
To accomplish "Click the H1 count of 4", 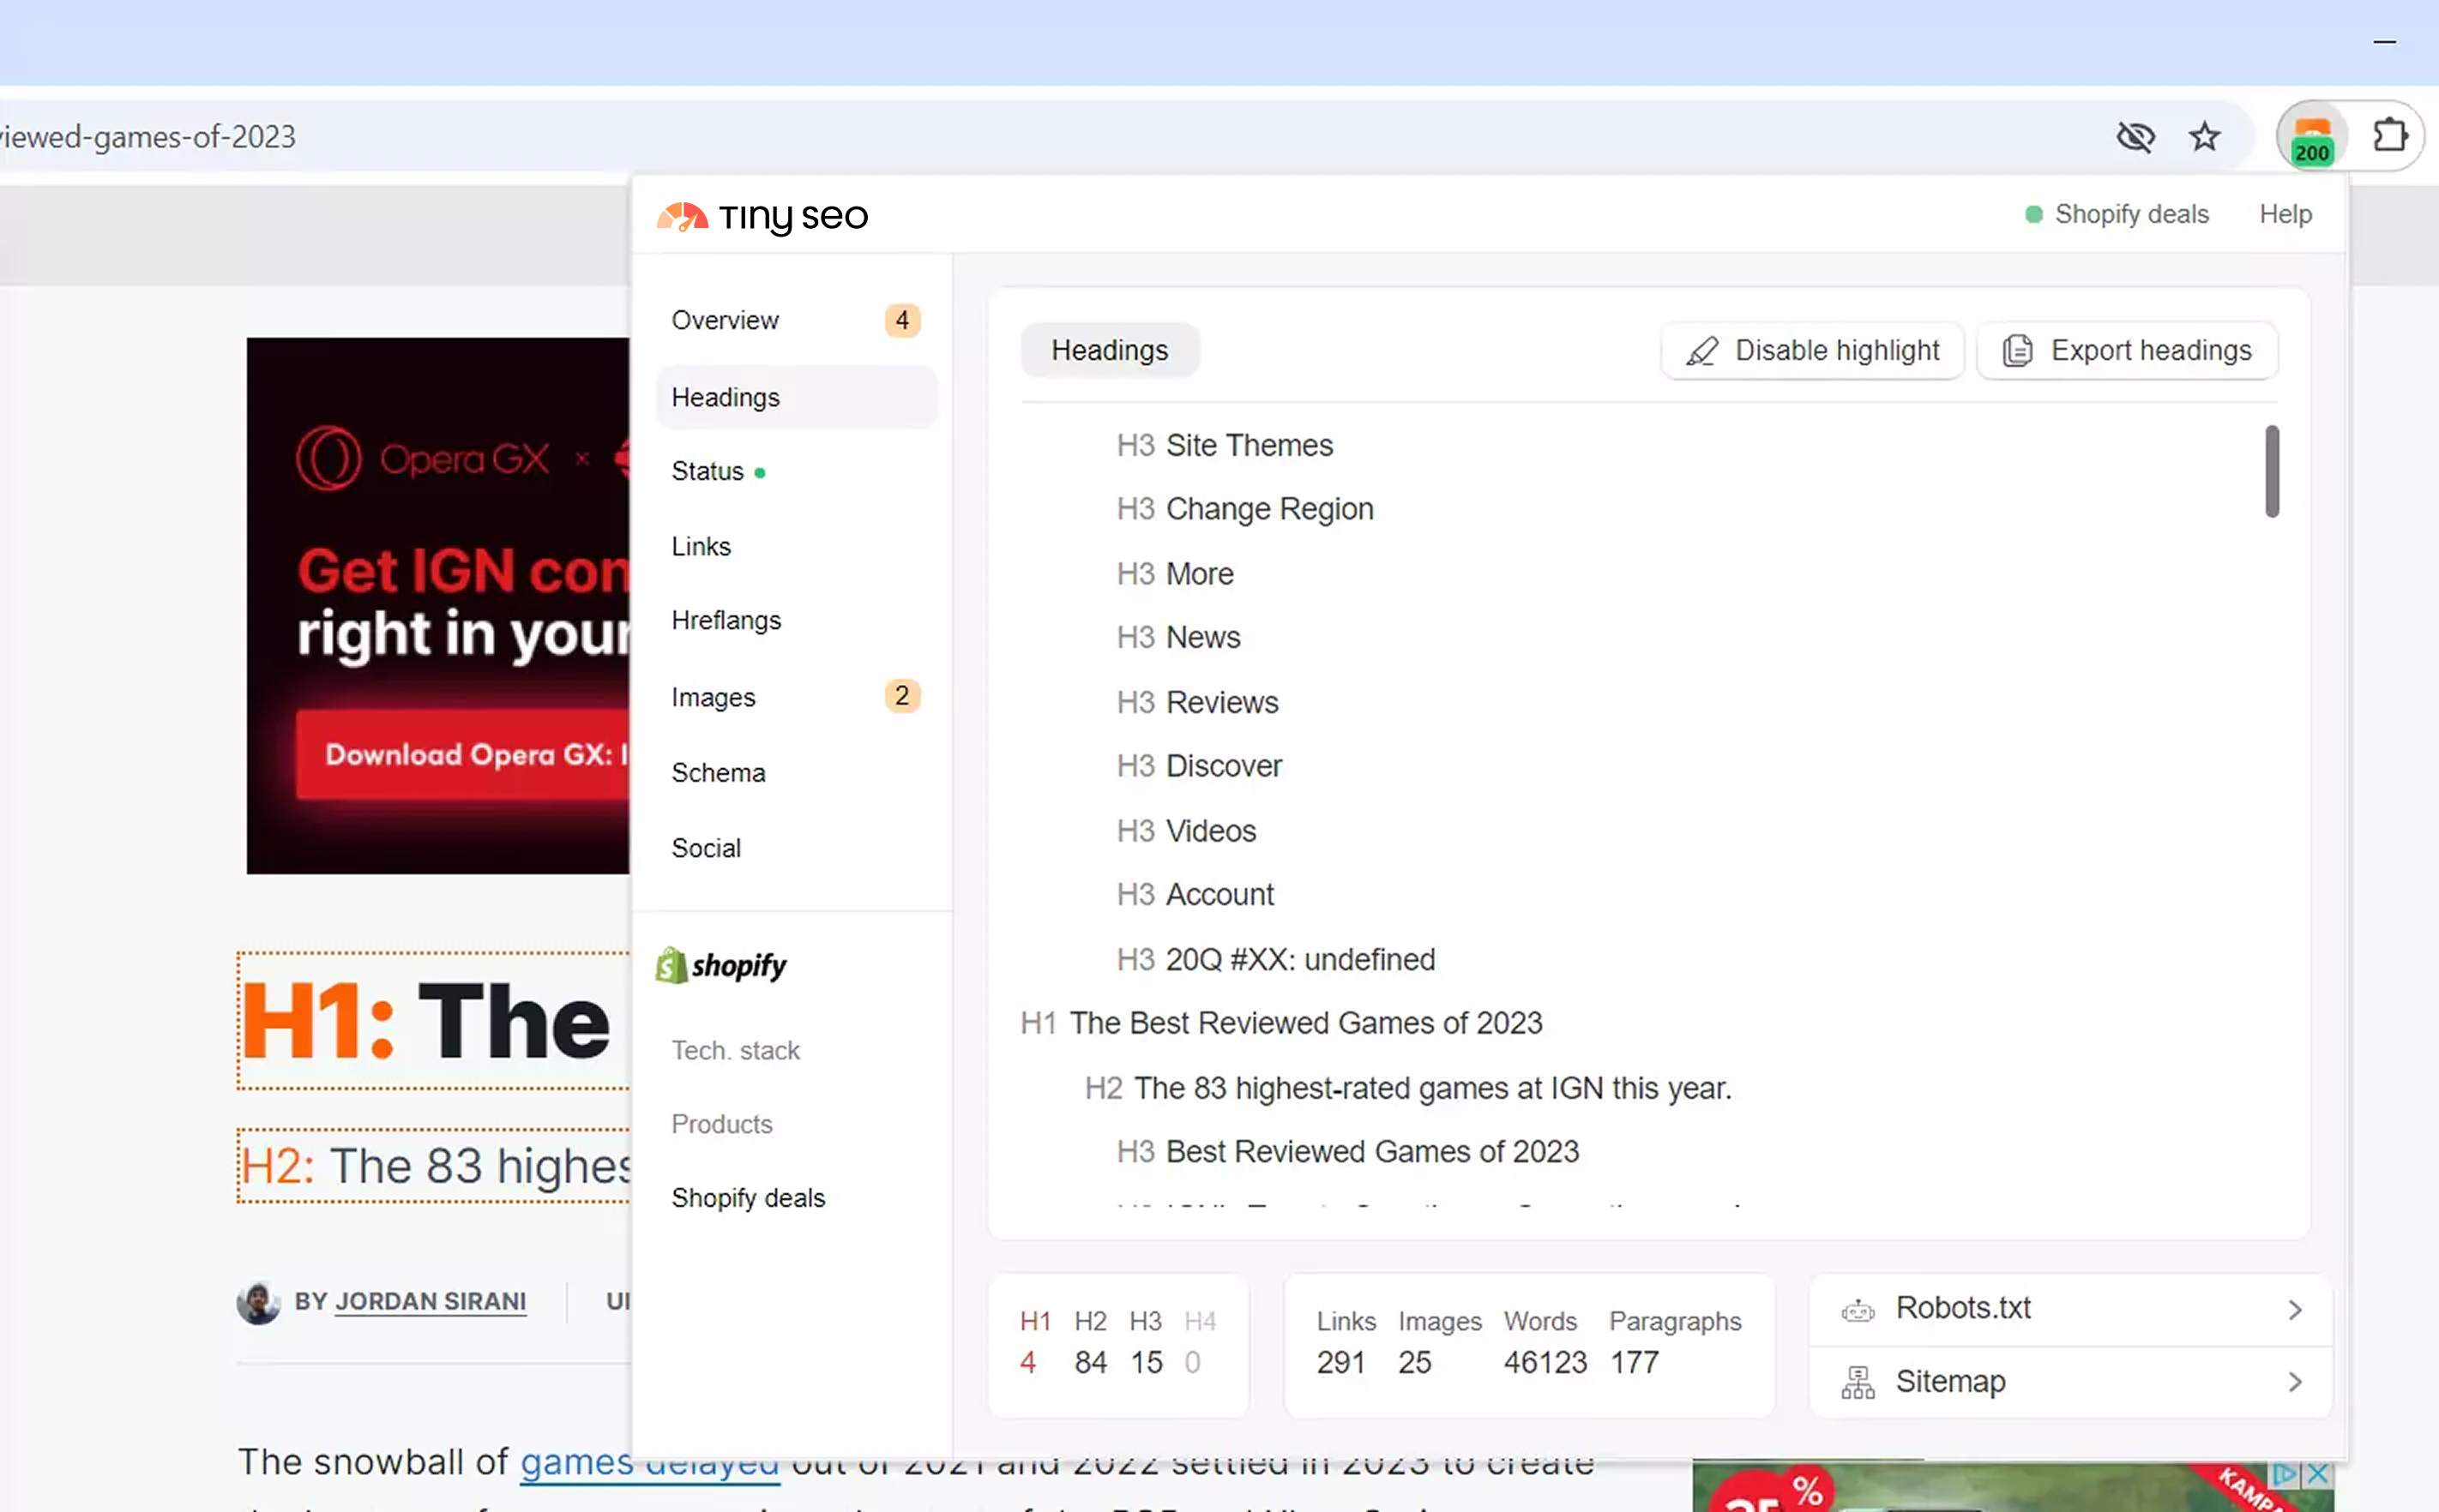I will pyautogui.click(x=1027, y=1362).
